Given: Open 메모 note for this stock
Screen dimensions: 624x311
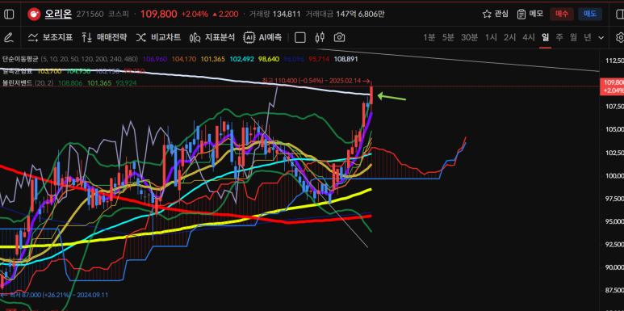Looking at the screenshot, I should click(530, 14).
